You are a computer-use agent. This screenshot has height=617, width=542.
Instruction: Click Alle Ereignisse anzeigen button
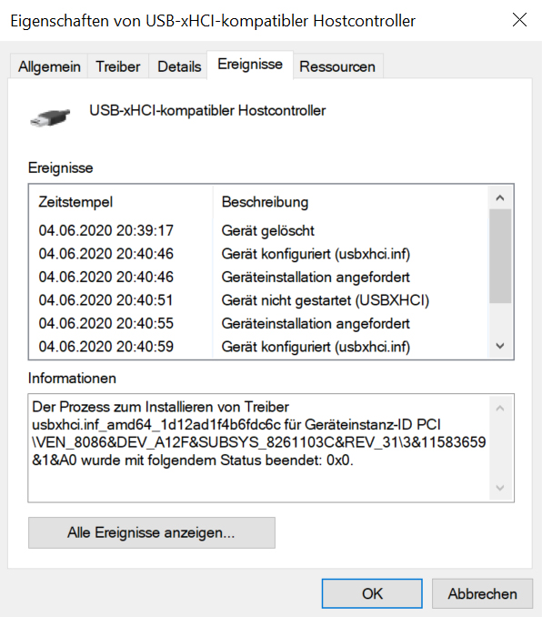click(152, 532)
